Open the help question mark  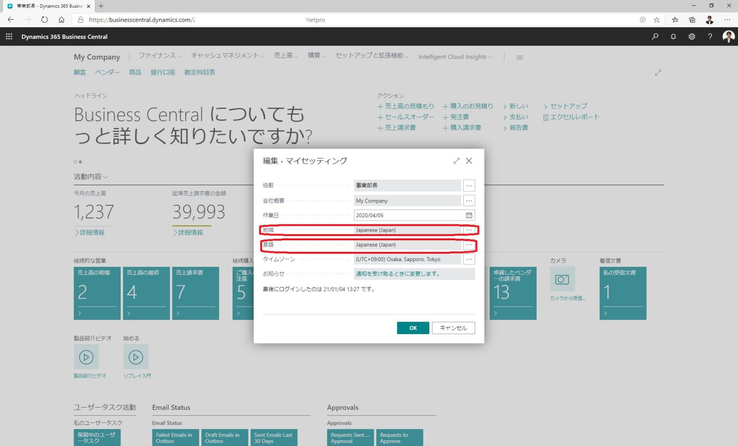click(x=710, y=37)
